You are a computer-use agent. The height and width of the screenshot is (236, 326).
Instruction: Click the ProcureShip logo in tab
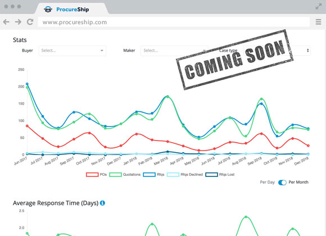coord(48,10)
